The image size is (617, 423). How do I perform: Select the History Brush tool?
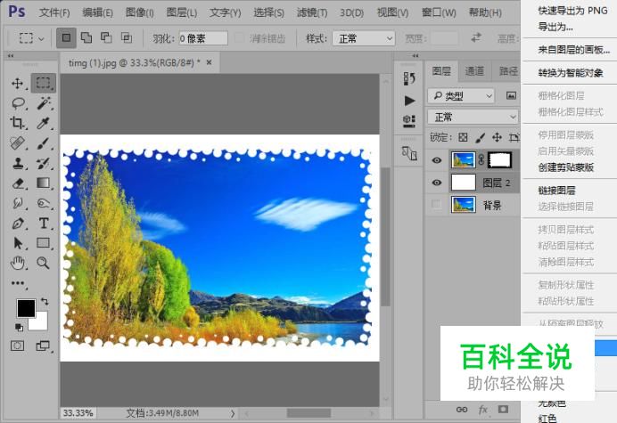(x=44, y=163)
